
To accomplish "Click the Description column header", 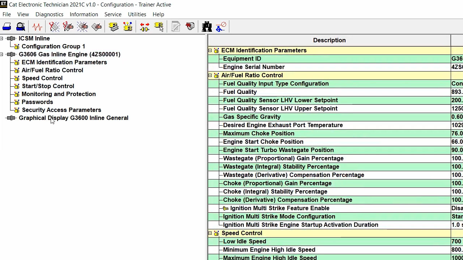I will coord(329,40).
